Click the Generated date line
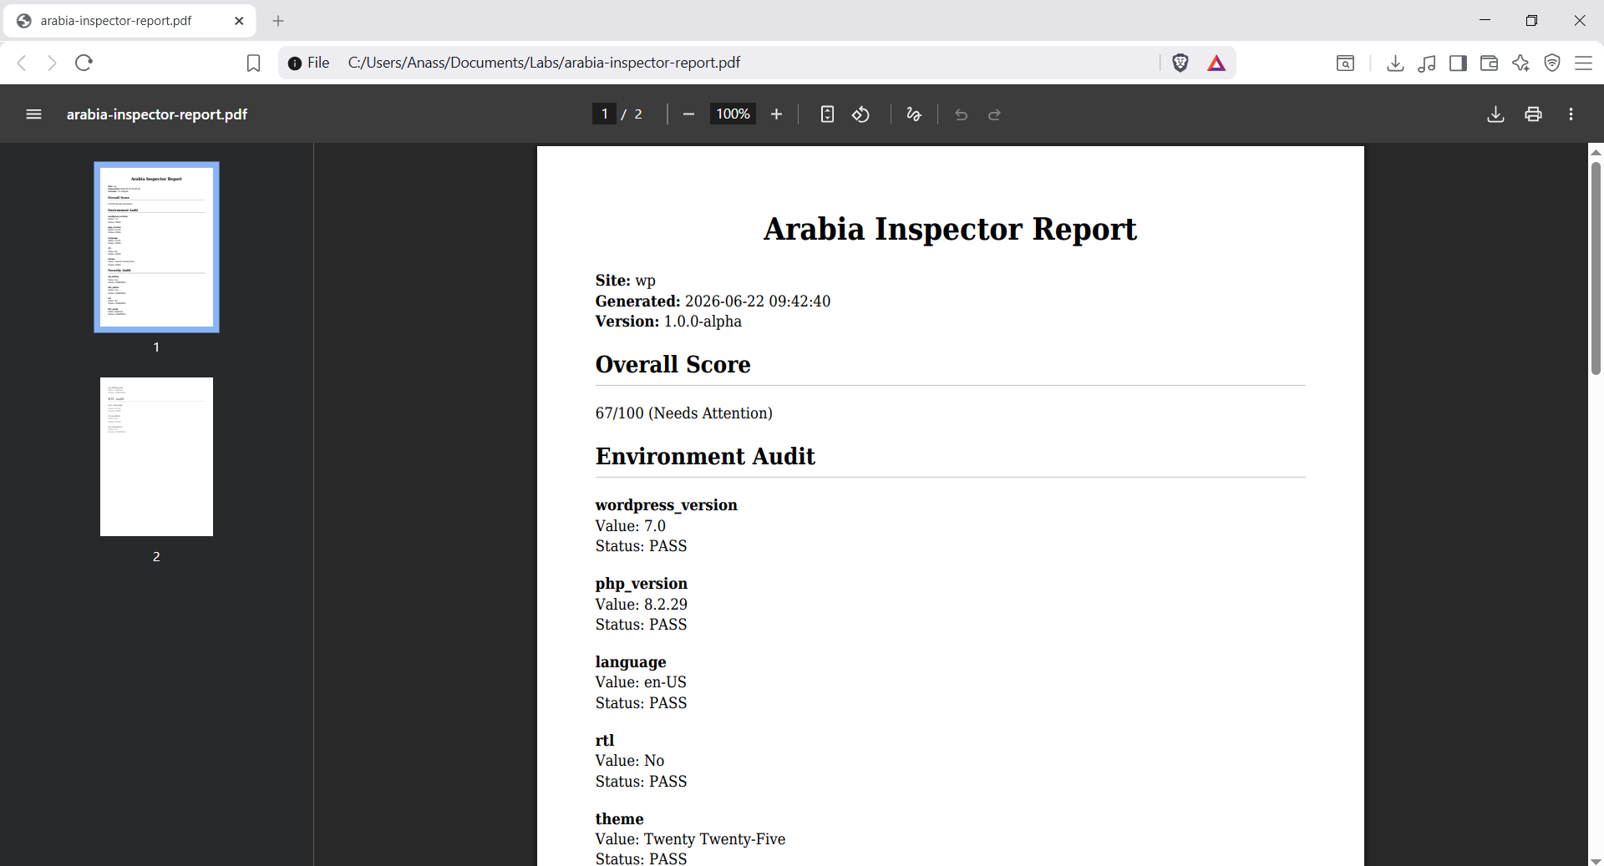The height and width of the screenshot is (866, 1604). pos(713,301)
